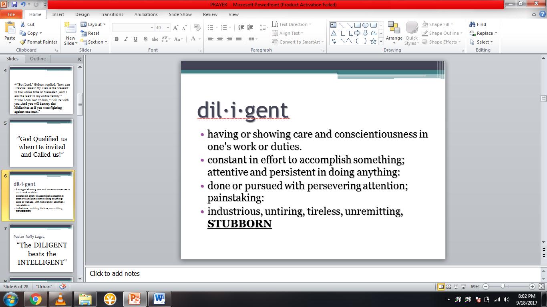547x307 pixels.
Task: Open Quick Styles gallery
Action: pyautogui.click(x=411, y=33)
